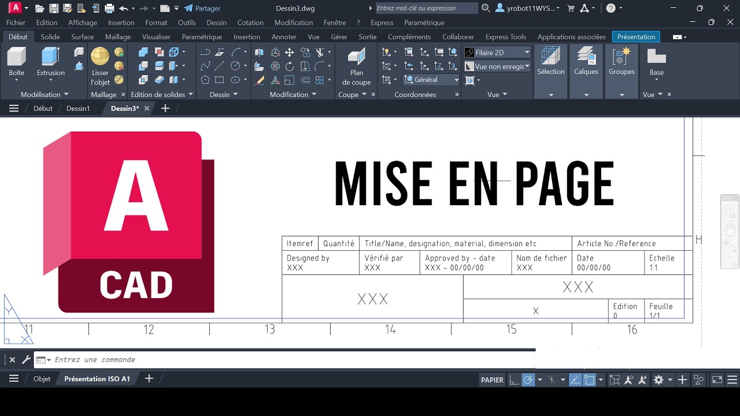Click the search magnifier icon in title bar
The image size is (740, 416).
[486, 8]
